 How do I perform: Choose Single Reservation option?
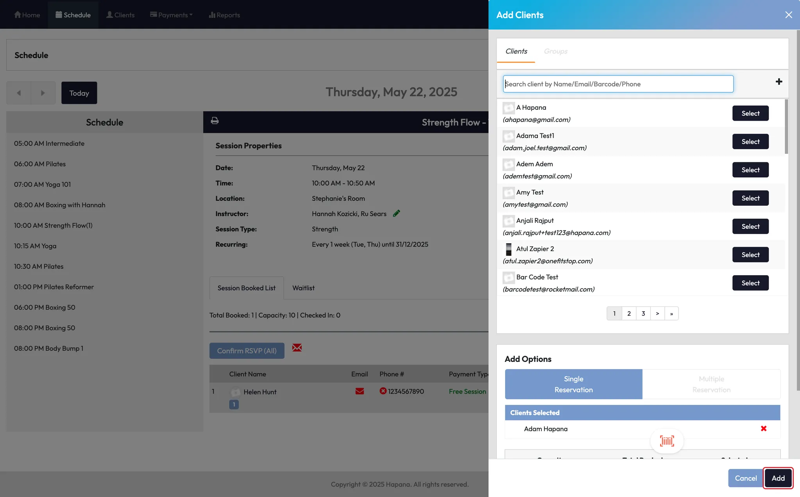point(573,384)
